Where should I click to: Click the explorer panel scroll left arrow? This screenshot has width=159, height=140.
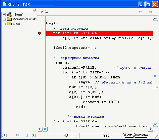click(4, 135)
